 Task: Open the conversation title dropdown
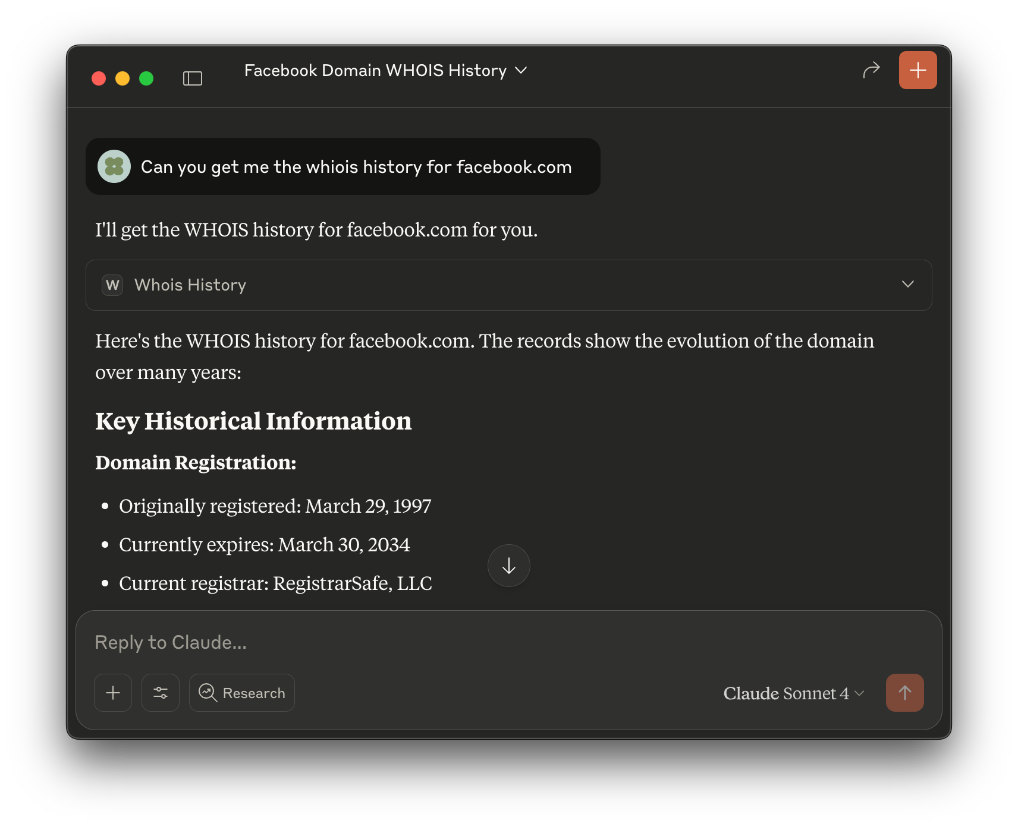[x=520, y=71]
